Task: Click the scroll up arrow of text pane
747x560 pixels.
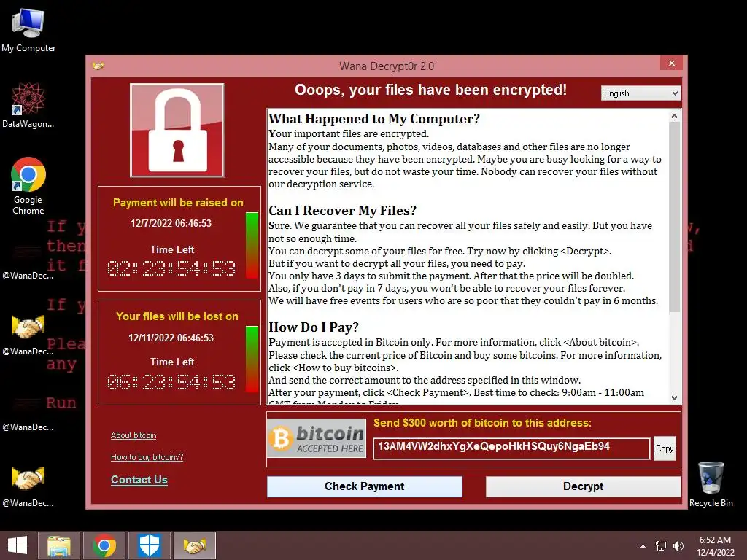Action: tap(674, 116)
